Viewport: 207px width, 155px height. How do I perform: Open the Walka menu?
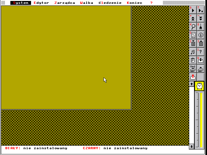click(x=87, y=3)
